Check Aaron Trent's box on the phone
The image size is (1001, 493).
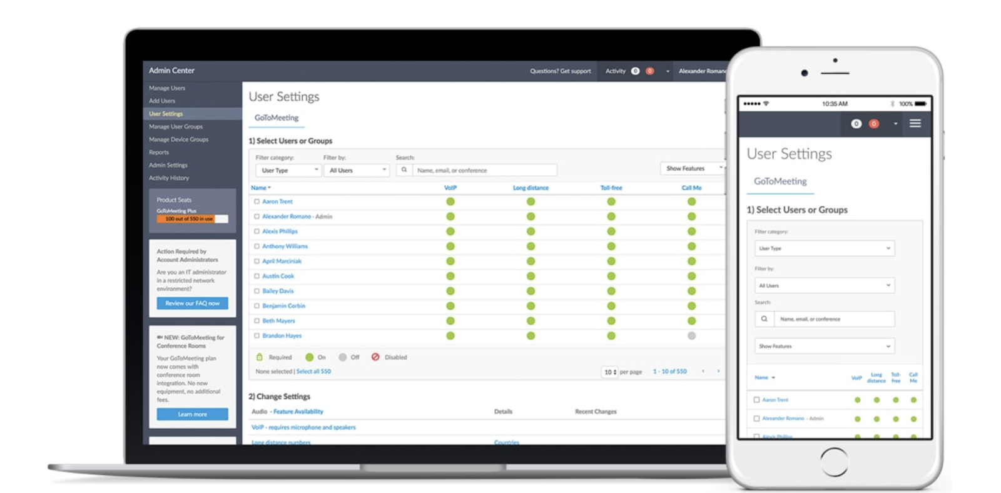point(756,400)
